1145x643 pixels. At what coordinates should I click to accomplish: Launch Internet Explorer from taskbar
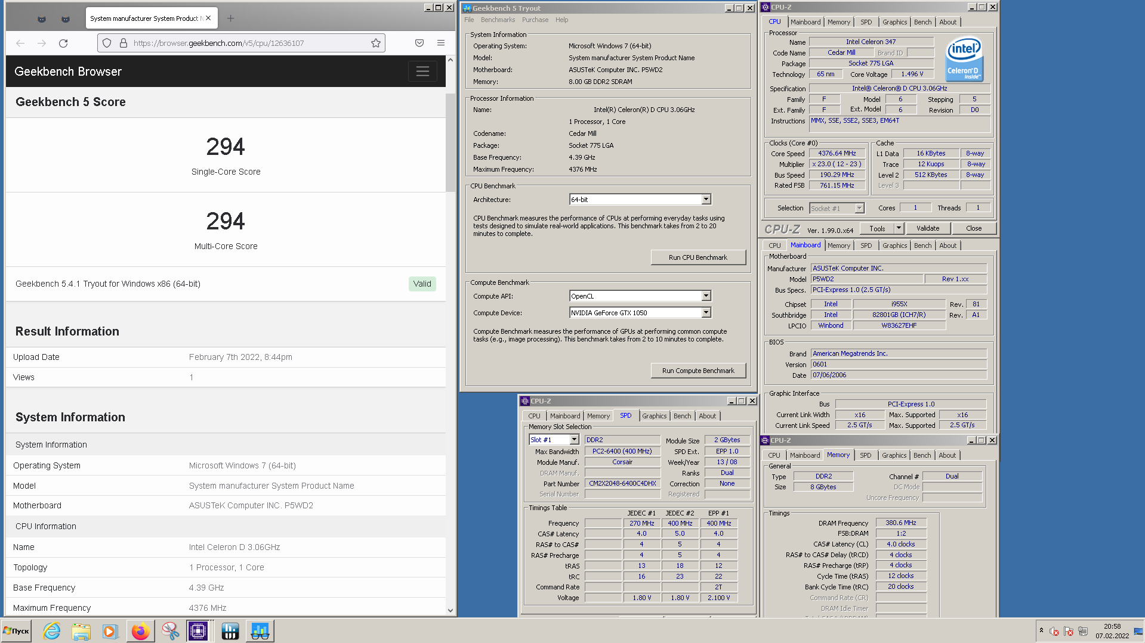[x=52, y=631]
